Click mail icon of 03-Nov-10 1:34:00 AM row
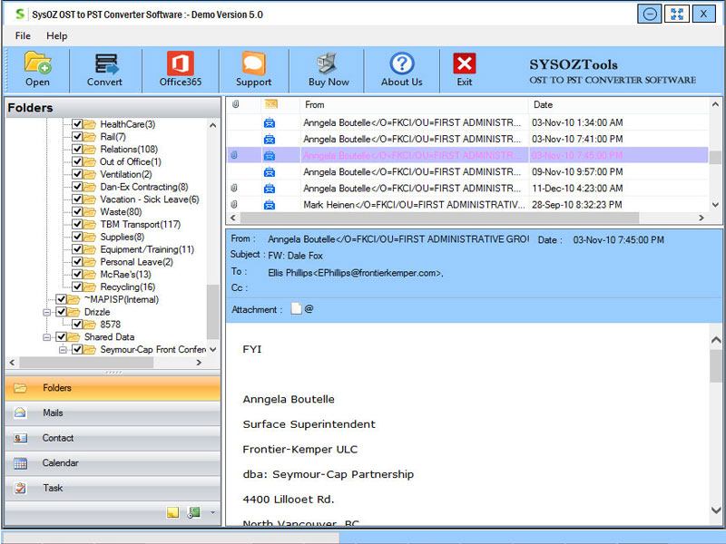 coord(270,123)
